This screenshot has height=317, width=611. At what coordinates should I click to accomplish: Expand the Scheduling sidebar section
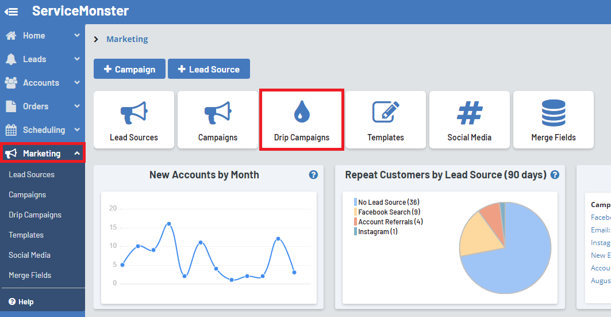click(42, 130)
